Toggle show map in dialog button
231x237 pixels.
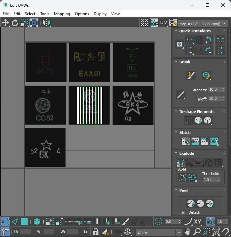click(154, 23)
